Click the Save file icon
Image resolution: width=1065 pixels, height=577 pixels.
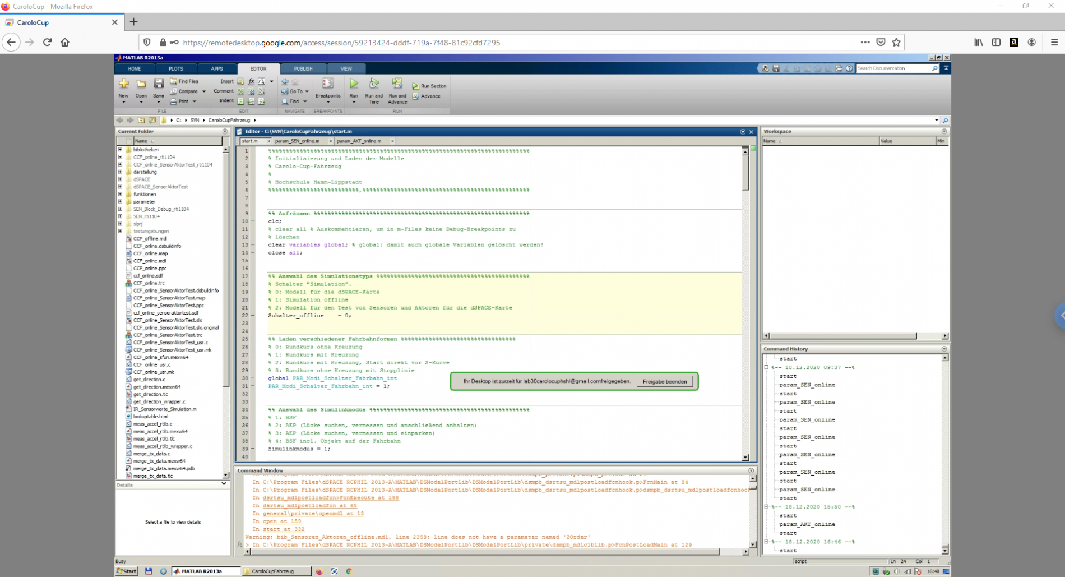click(x=159, y=84)
